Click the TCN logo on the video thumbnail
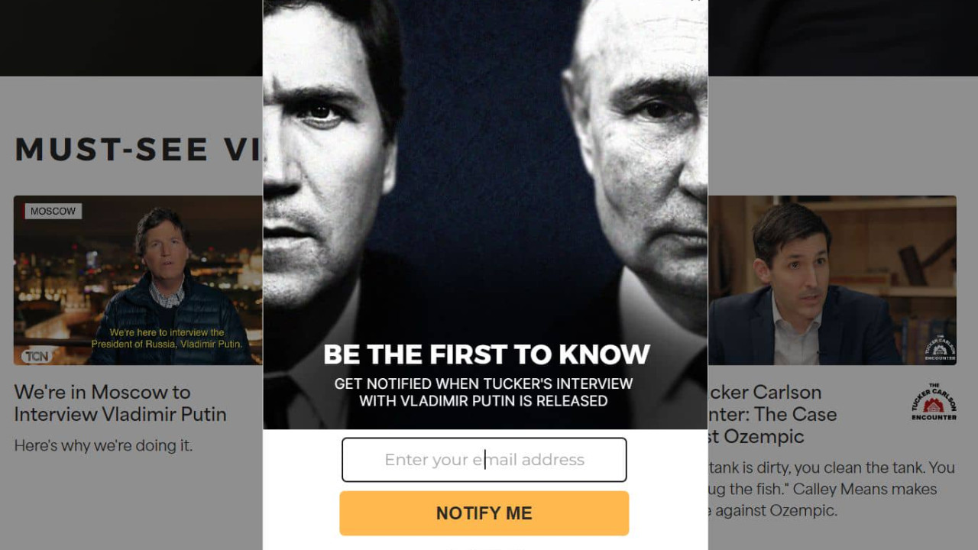 [36, 356]
